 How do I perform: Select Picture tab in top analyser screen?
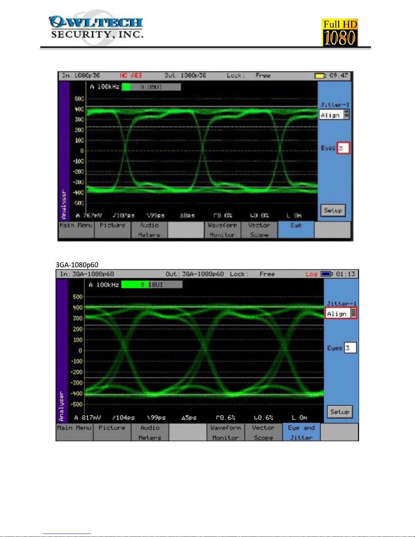point(112,230)
